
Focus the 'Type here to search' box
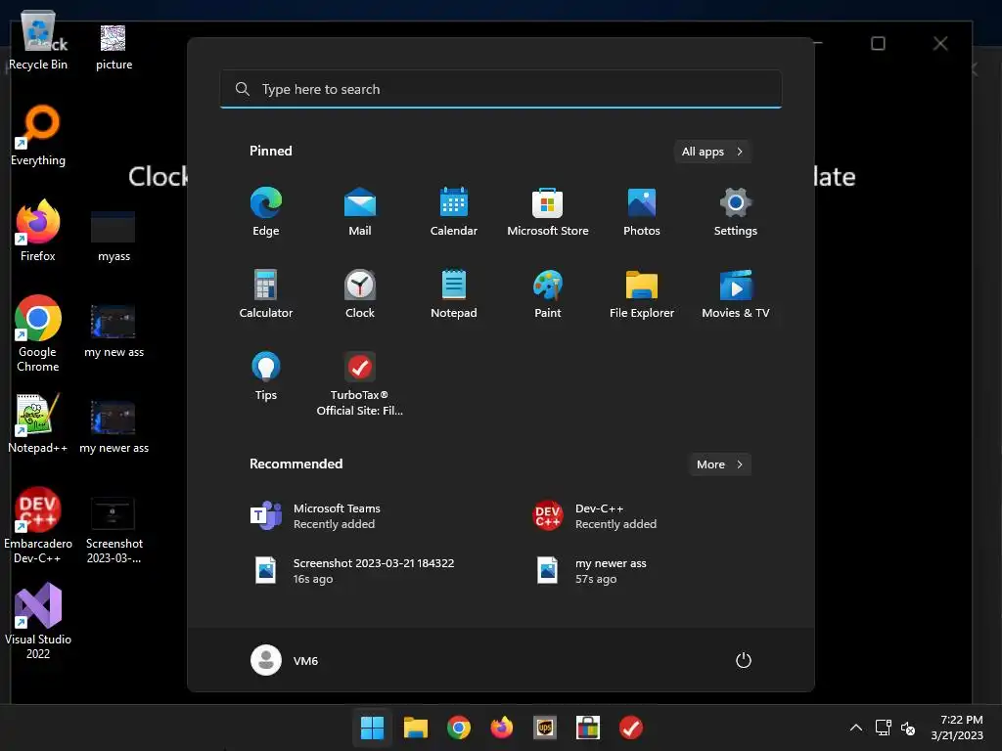coord(501,89)
